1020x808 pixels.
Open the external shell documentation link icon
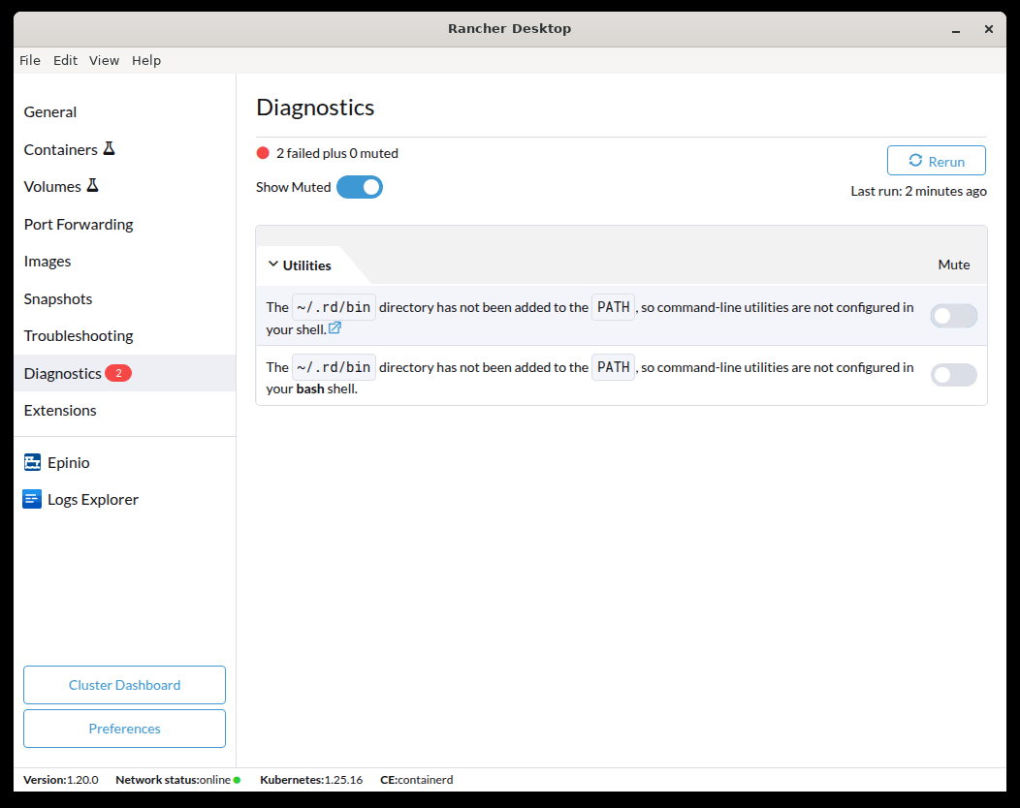pos(335,327)
